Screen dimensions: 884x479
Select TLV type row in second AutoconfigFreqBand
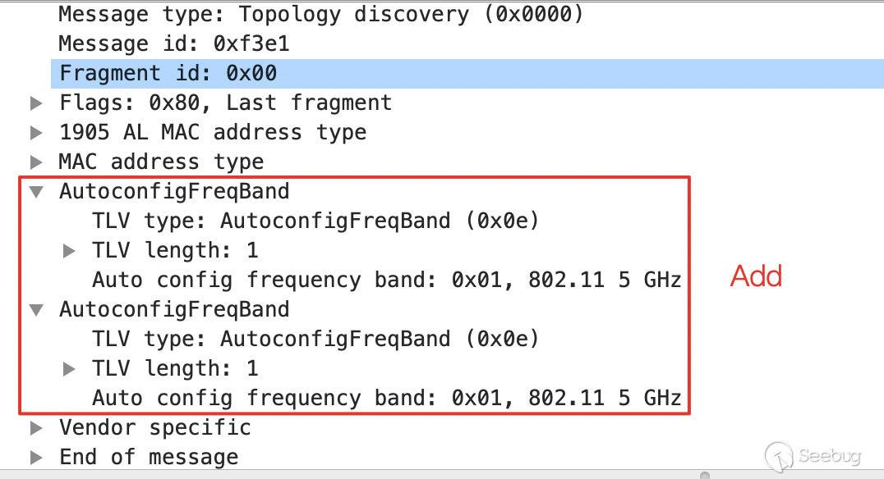tap(315, 339)
